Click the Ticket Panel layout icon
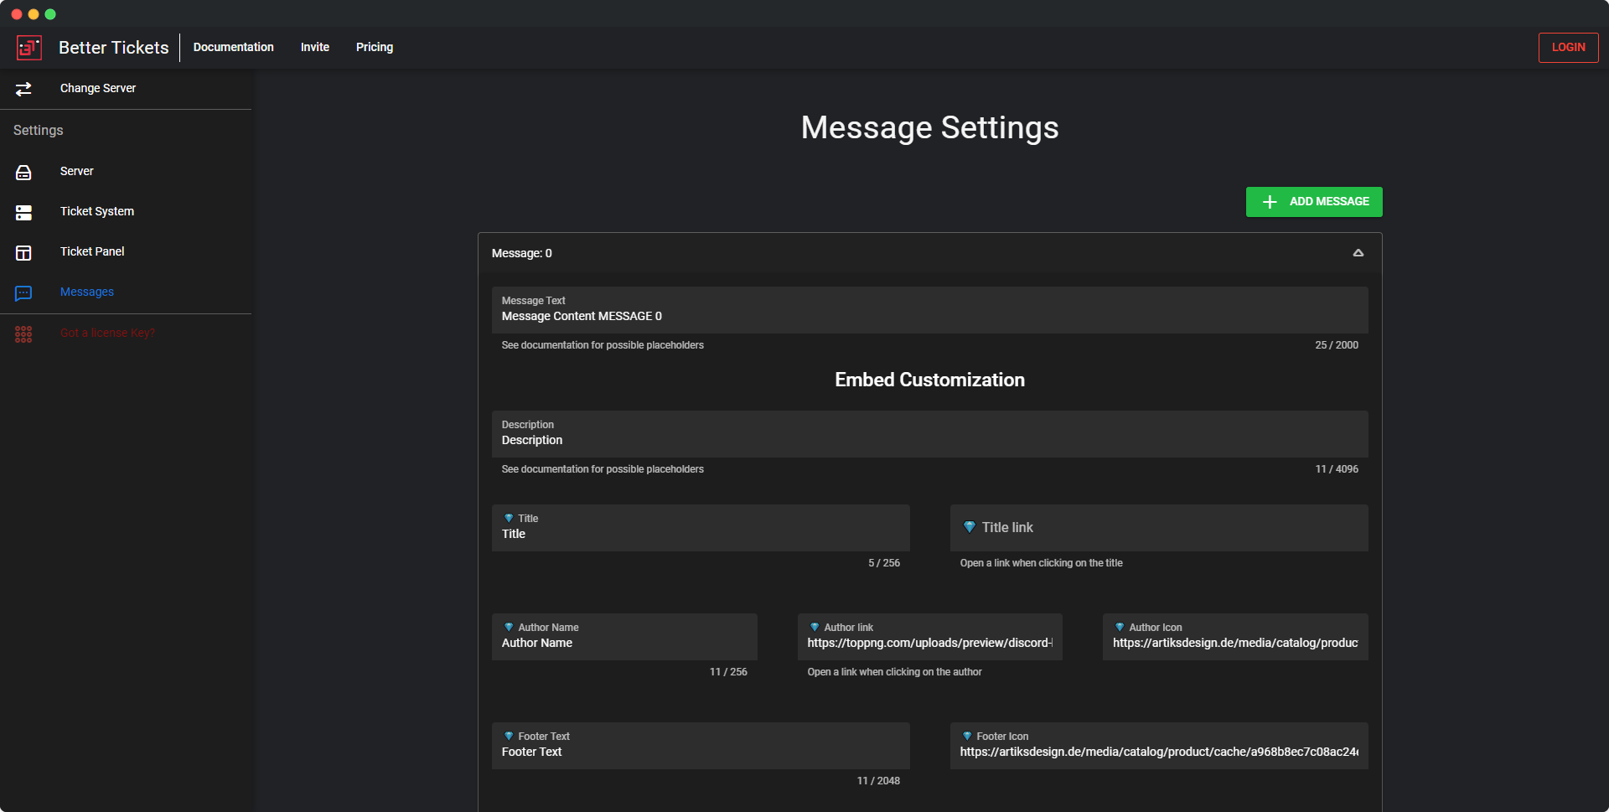Image resolution: width=1609 pixels, height=812 pixels. point(23,253)
